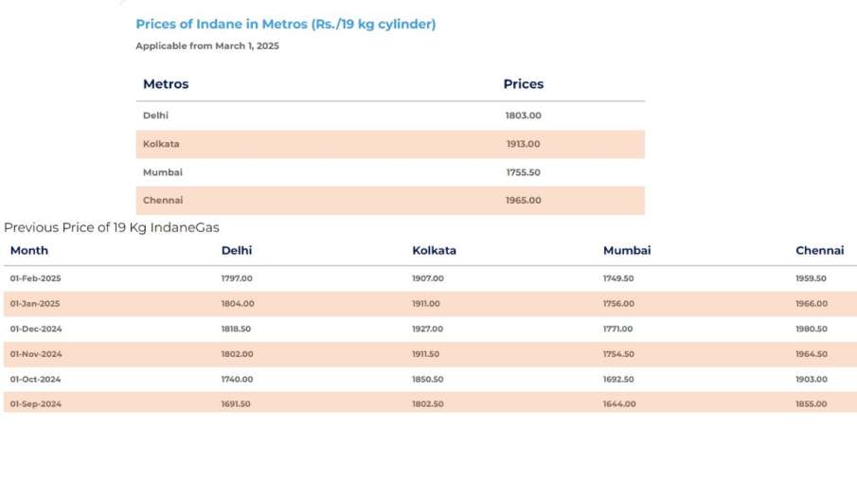Click the Month column header
The width and height of the screenshot is (857, 482).
point(29,251)
